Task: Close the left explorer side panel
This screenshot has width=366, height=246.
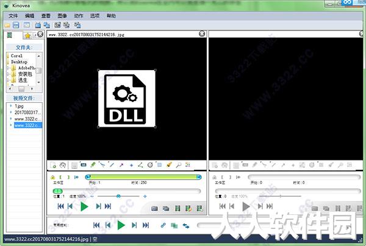Action: pos(40,34)
